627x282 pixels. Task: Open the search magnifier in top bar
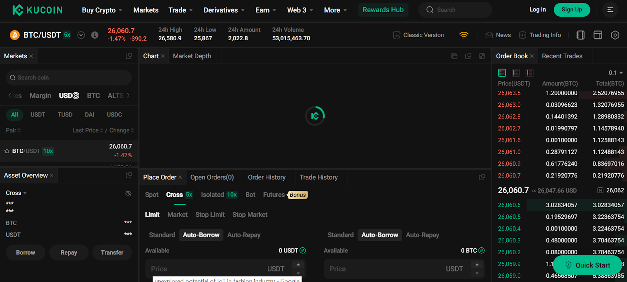430,10
